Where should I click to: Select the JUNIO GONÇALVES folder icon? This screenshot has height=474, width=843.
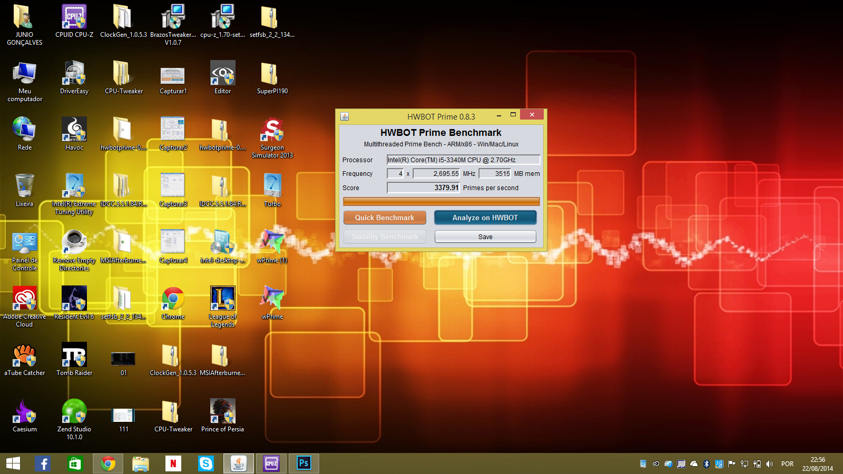[25, 25]
